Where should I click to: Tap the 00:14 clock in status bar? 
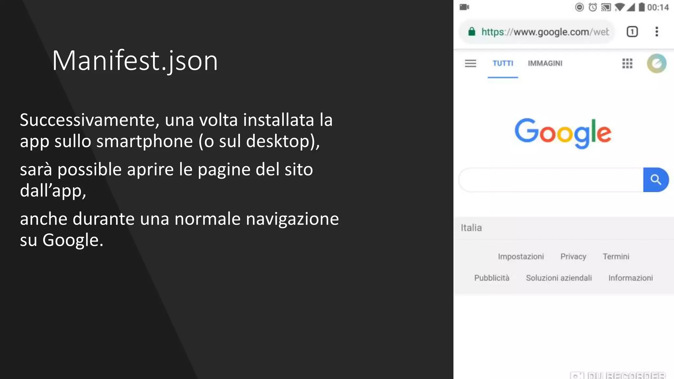[x=658, y=7]
